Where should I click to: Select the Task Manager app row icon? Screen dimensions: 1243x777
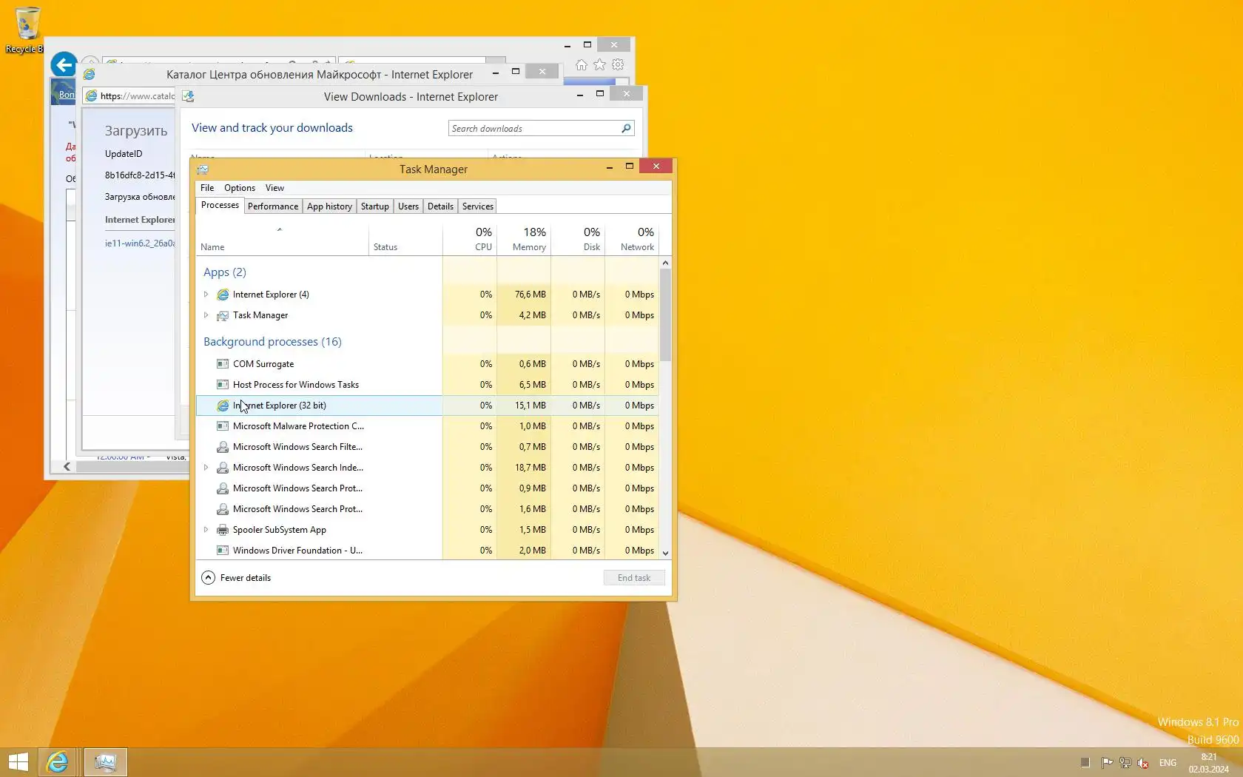click(222, 315)
